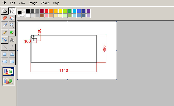174x106 pixels.
Task: Enable transparent selection mode option
Action: click(8, 81)
